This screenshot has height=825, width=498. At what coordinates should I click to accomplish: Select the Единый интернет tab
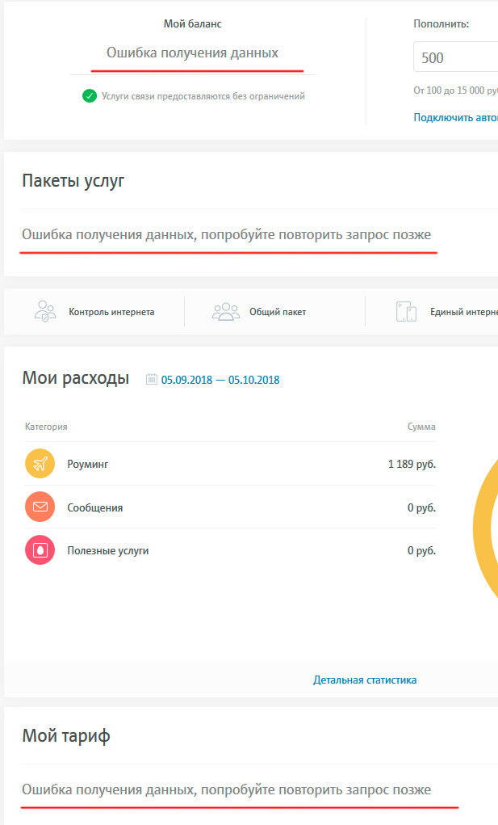463,311
